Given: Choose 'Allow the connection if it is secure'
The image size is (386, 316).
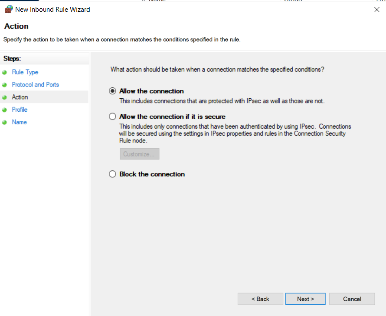Looking at the screenshot, I should 113,116.
